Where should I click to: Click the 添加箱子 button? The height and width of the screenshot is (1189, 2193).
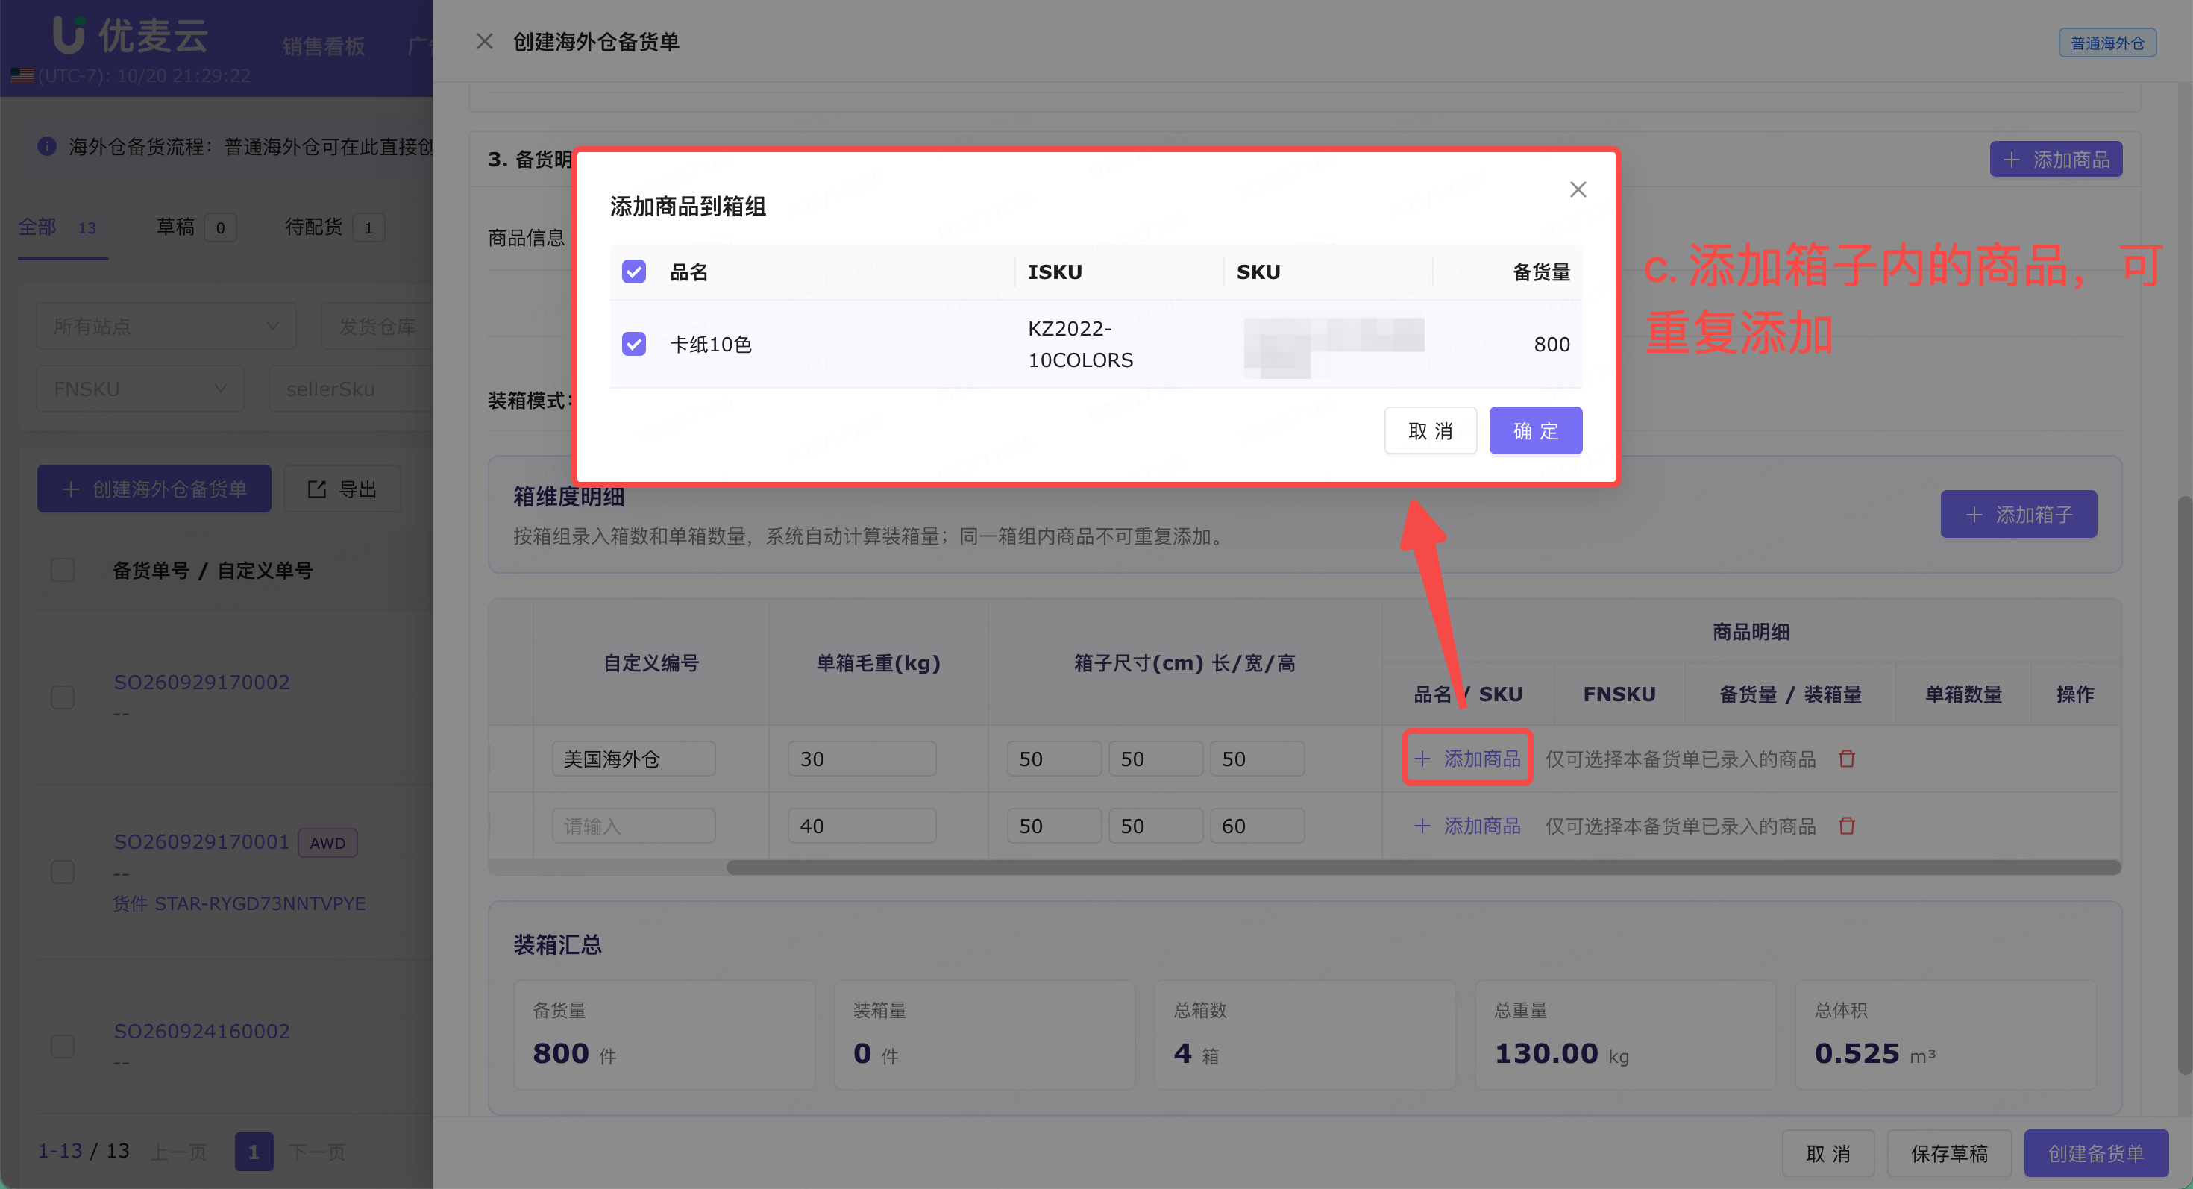tap(2018, 514)
